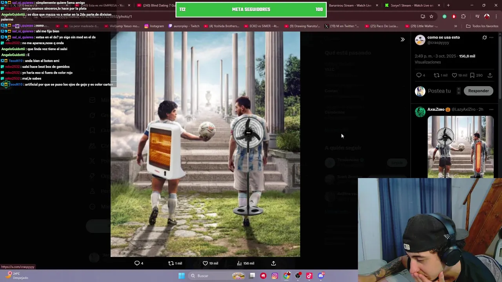Close the Sorye1 Stream tab
Viewport: 502px width, 282px height.
[439, 5]
